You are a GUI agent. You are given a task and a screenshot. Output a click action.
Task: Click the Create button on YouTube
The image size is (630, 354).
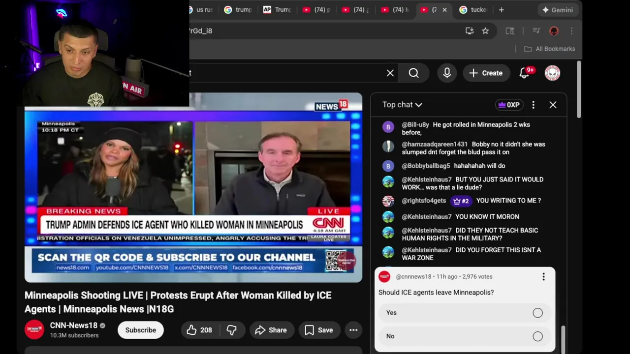486,73
